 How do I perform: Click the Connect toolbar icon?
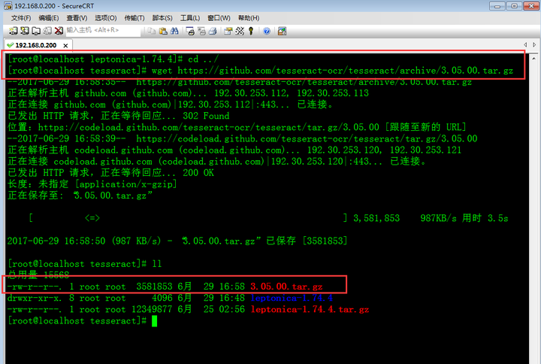tap(13, 31)
